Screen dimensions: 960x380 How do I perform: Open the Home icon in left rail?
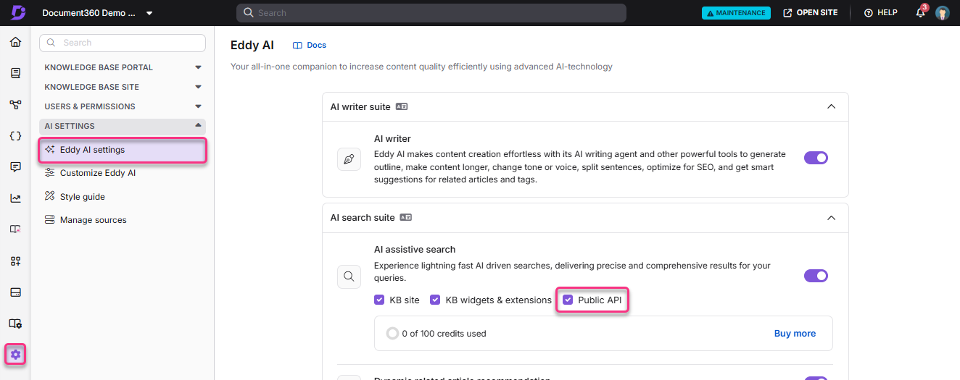point(15,42)
